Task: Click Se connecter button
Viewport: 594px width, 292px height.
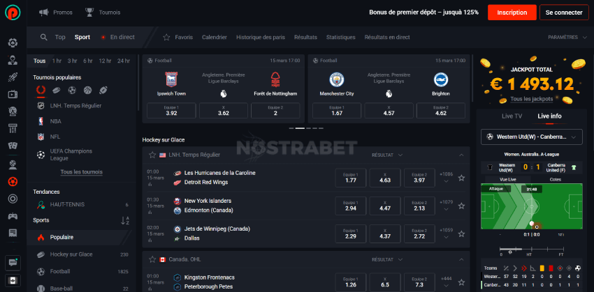Action: [564, 13]
